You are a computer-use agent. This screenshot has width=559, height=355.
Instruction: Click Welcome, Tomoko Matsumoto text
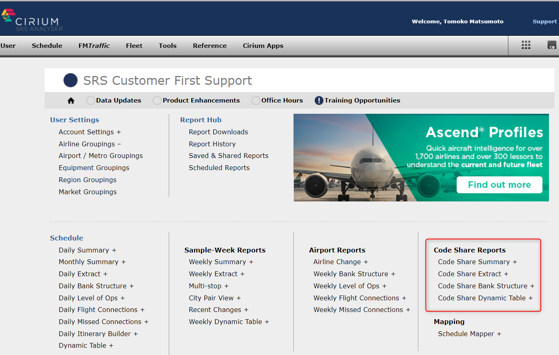point(458,22)
